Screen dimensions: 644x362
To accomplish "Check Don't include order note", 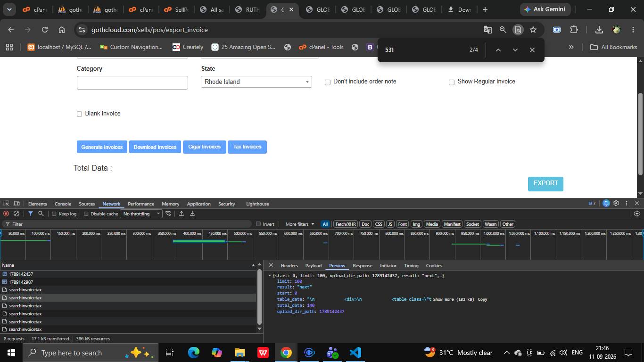I will [x=327, y=82].
